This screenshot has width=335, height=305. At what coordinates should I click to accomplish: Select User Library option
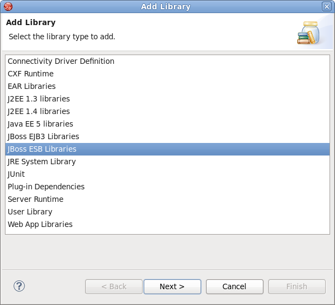coord(30,212)
